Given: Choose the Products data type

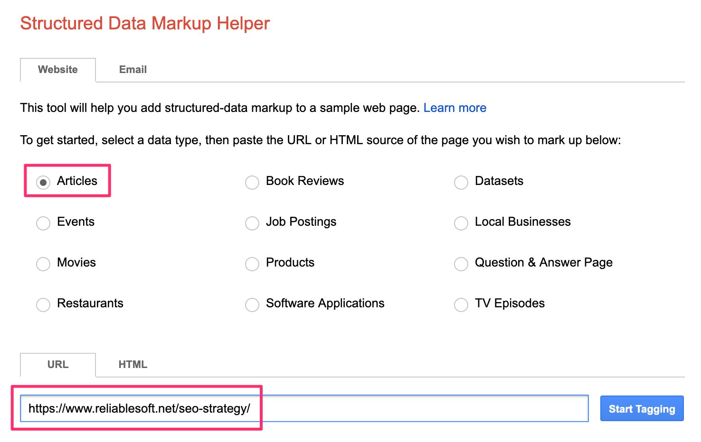Looking at the screenshot, I should (x=252, y=264).
